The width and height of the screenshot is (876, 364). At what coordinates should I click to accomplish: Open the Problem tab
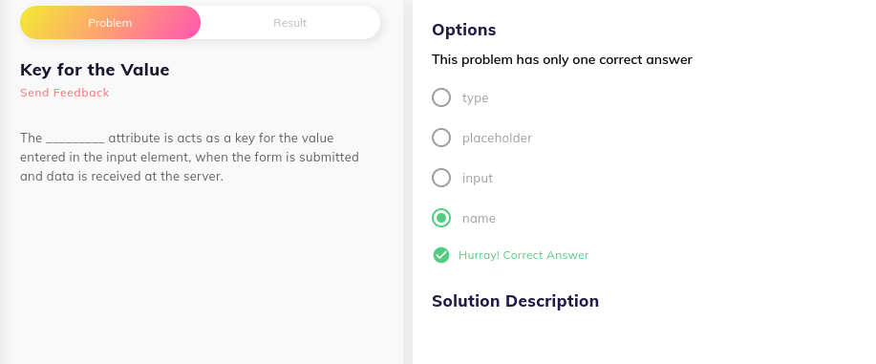click(110, 23)
